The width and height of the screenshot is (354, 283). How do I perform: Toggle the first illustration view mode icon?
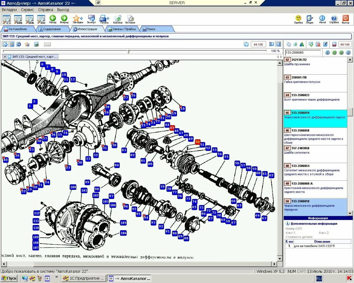[x=5, y=44]
